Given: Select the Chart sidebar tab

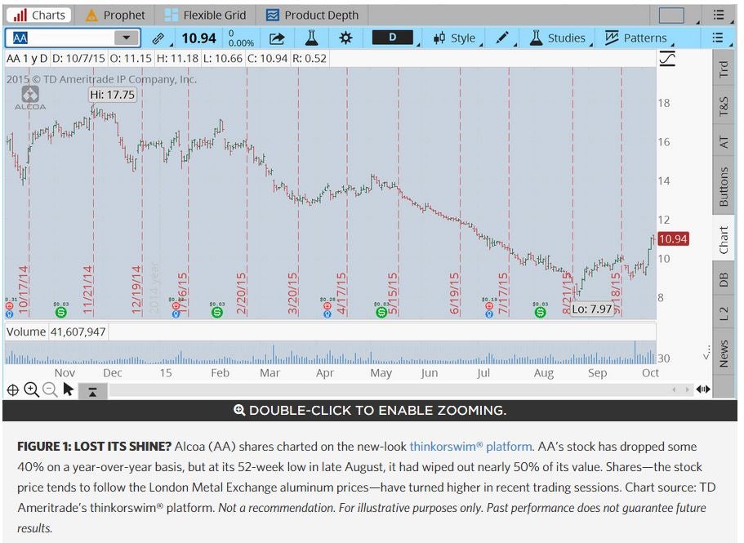Looking at the screenshot, I should (x=724, y=239).
